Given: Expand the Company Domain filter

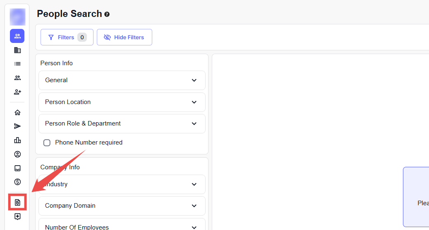Looking at the screenshot, I should [x=122, y=206].
